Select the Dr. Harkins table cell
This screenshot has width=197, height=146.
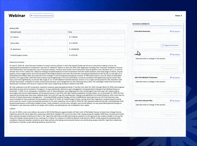pyautogui.click(x=38, y=37)
